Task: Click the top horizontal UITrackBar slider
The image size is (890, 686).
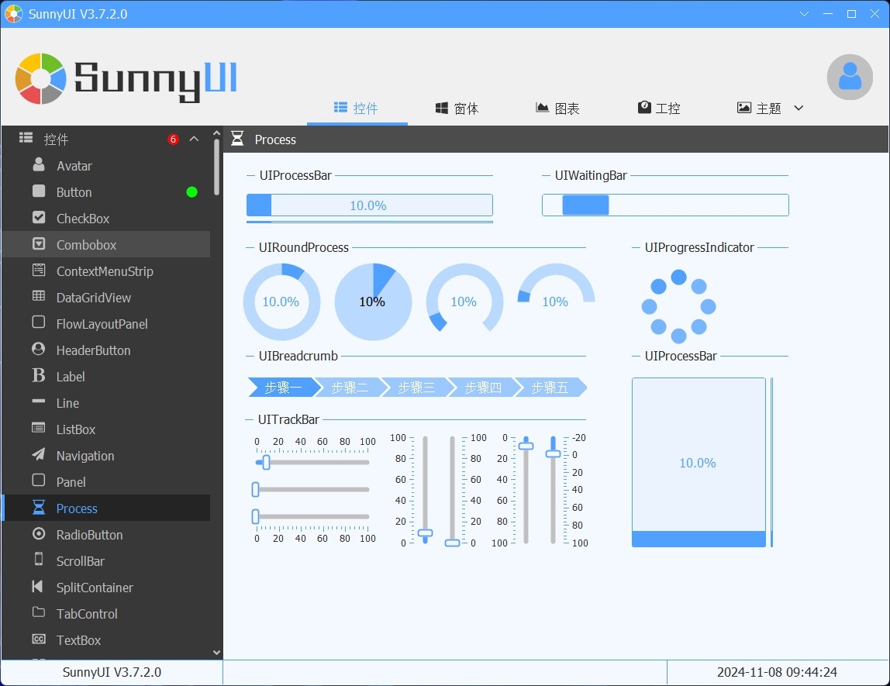Action: [x=312, y=463]
